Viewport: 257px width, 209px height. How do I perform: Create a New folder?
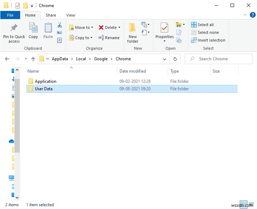point(133,33)
